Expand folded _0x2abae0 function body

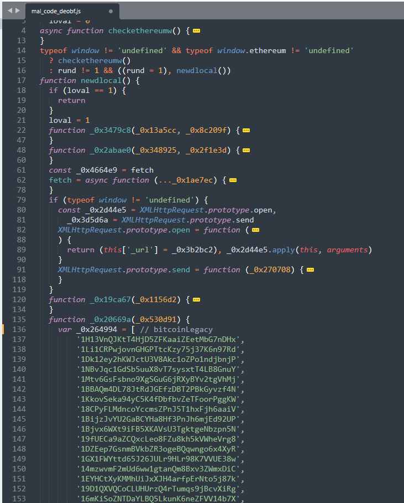[246, 150]
